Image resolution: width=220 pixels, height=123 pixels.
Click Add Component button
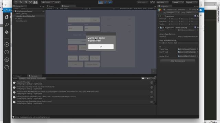tap(178, 61)
